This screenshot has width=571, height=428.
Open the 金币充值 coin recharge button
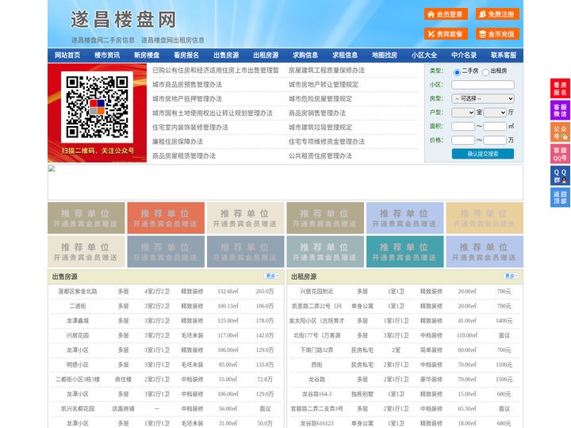(497, 34)
